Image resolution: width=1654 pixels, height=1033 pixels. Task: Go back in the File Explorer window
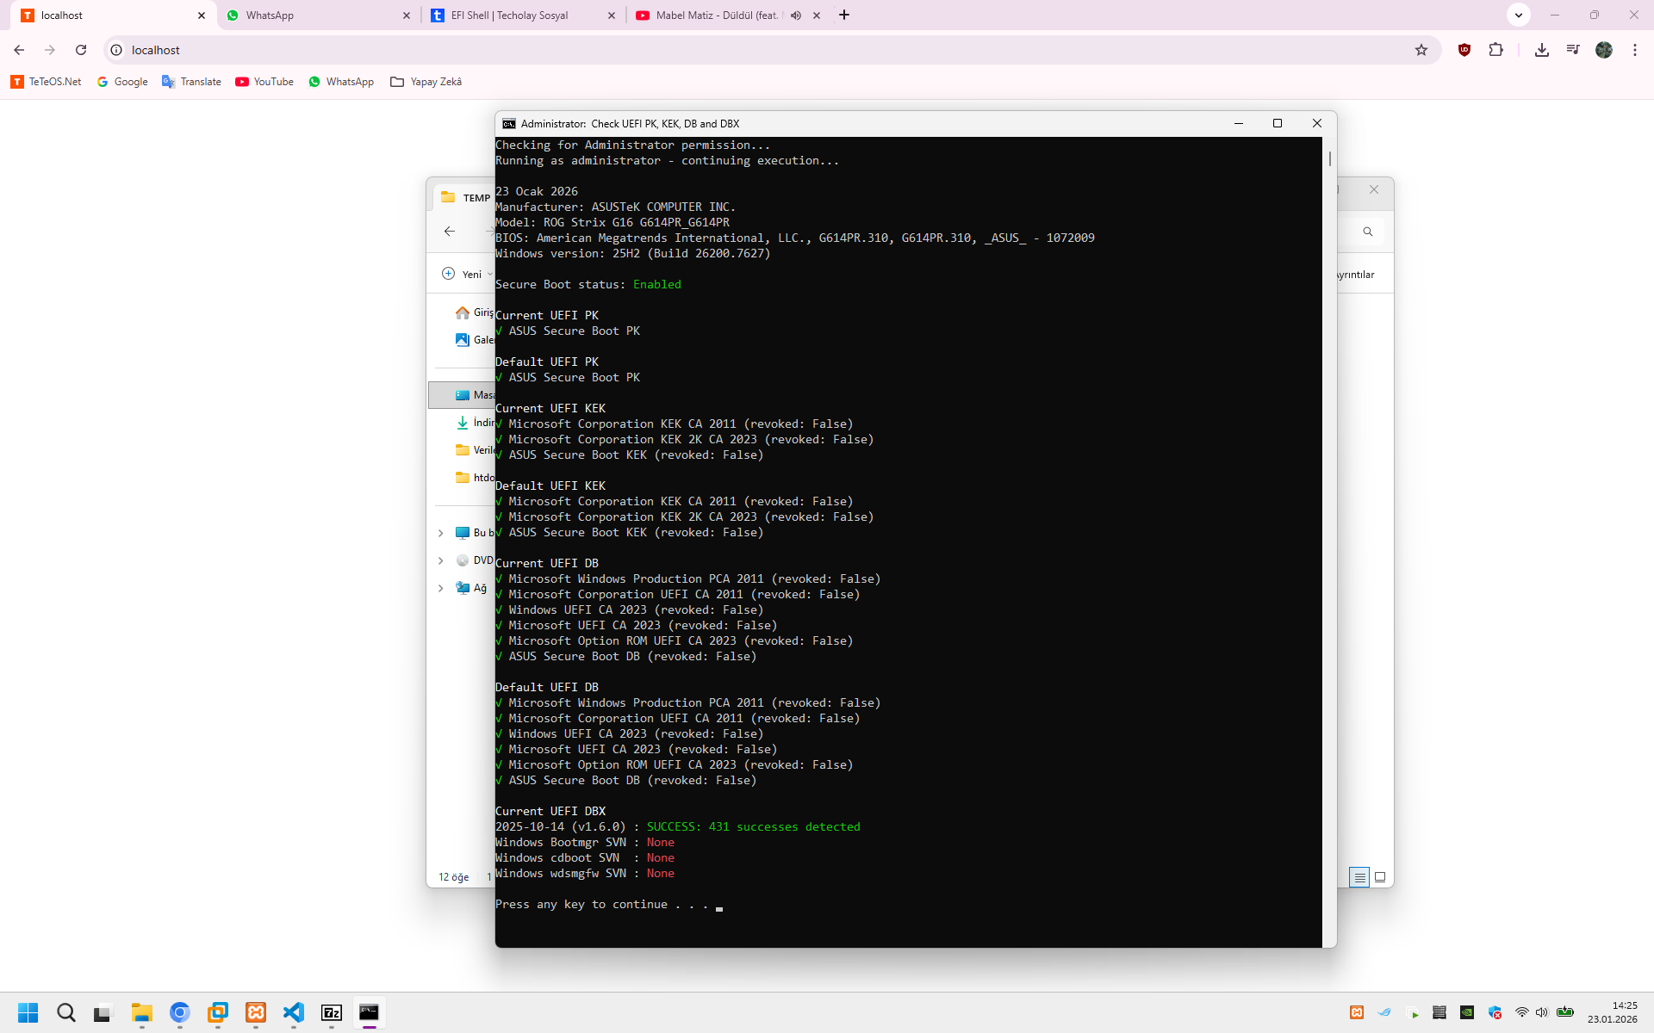pyautogui.click(x=450, y=231)
